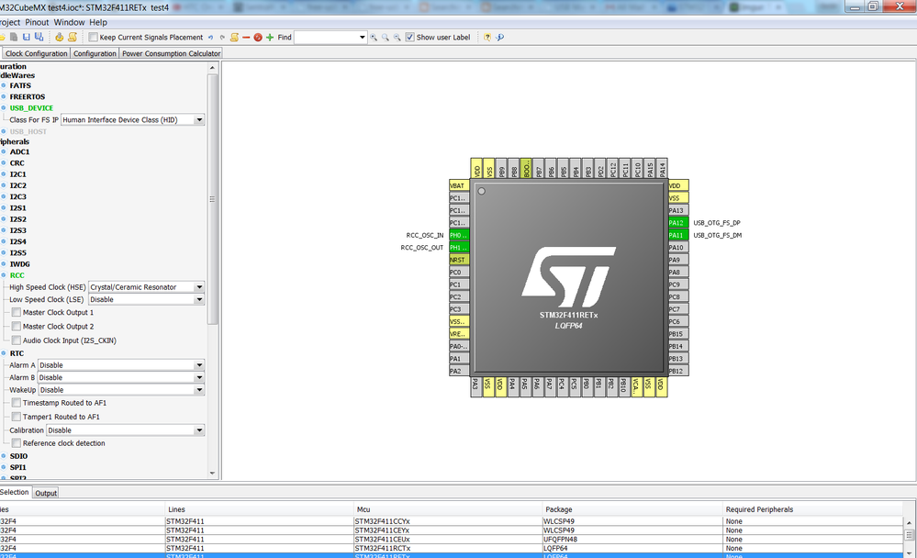Click the save project as icon
This screenshot has height=558, width=917.
39,37
